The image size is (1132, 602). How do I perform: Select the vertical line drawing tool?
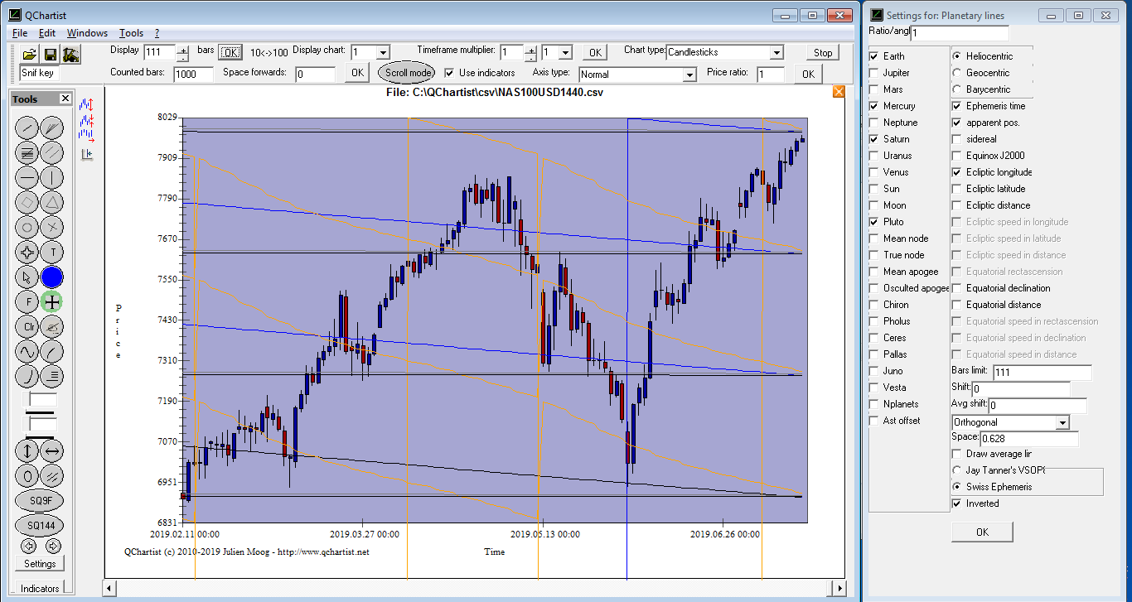point(52,177)
